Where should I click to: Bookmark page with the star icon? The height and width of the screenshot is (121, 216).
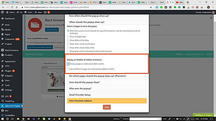[151, 7]
